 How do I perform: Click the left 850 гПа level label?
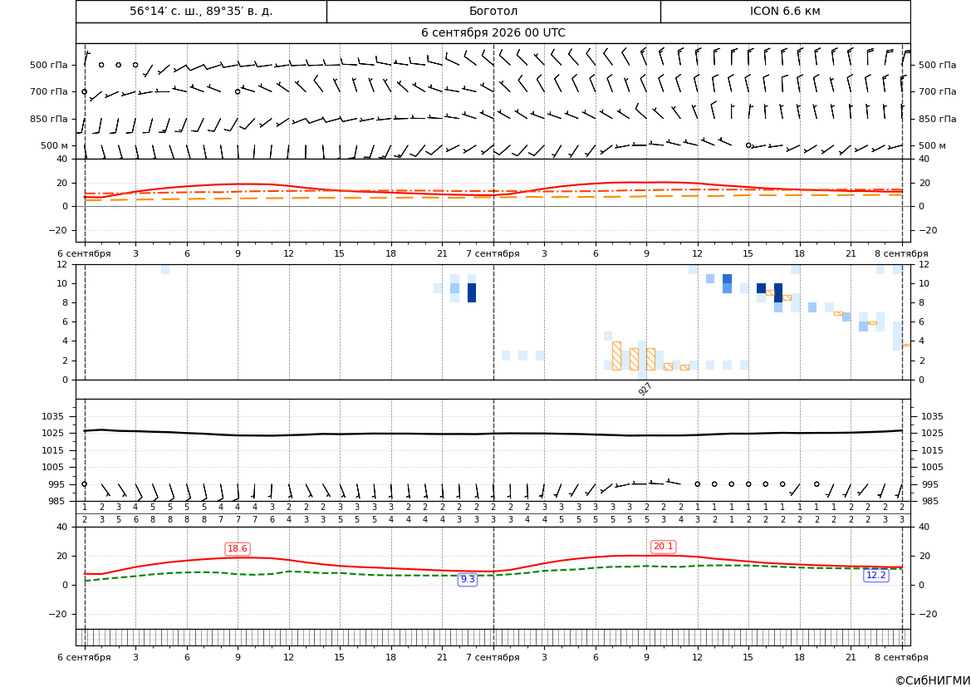tap(49, 119)
